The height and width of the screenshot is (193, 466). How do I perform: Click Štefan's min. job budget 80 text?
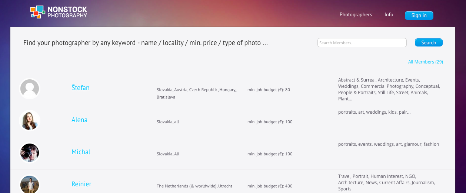[269, 90]
